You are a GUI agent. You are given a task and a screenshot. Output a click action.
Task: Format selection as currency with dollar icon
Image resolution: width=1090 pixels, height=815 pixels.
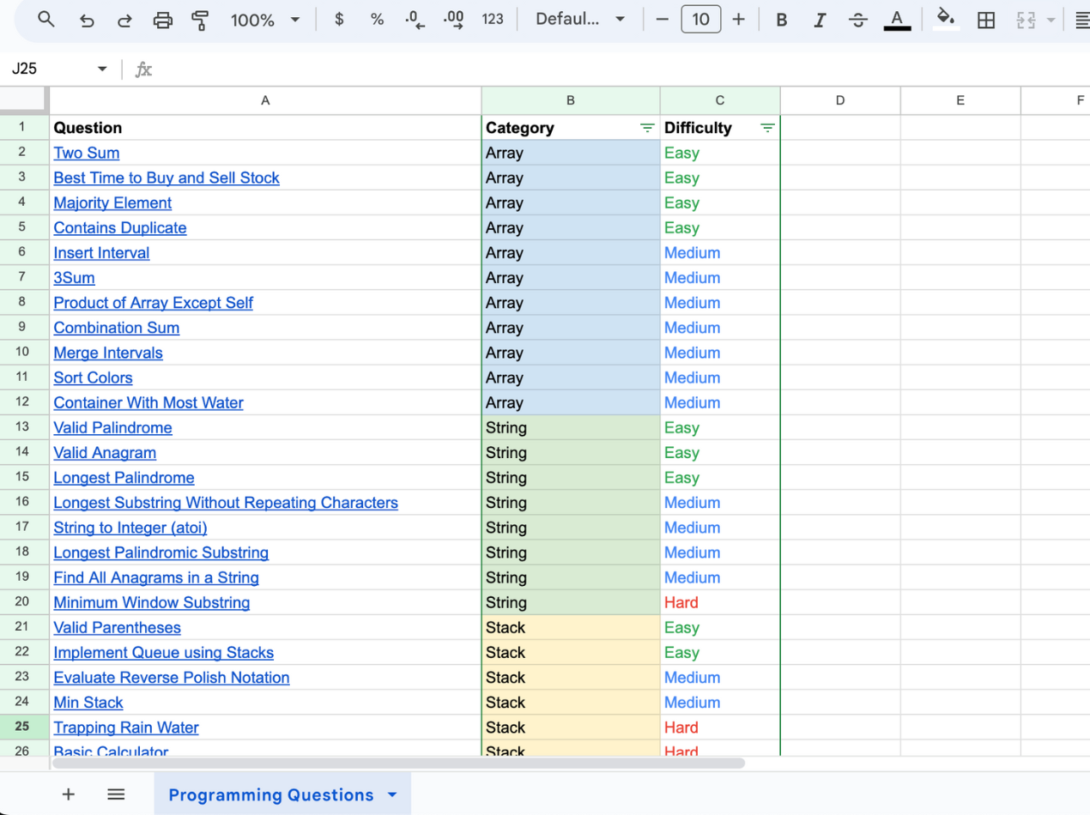click(x=339, y=19)
